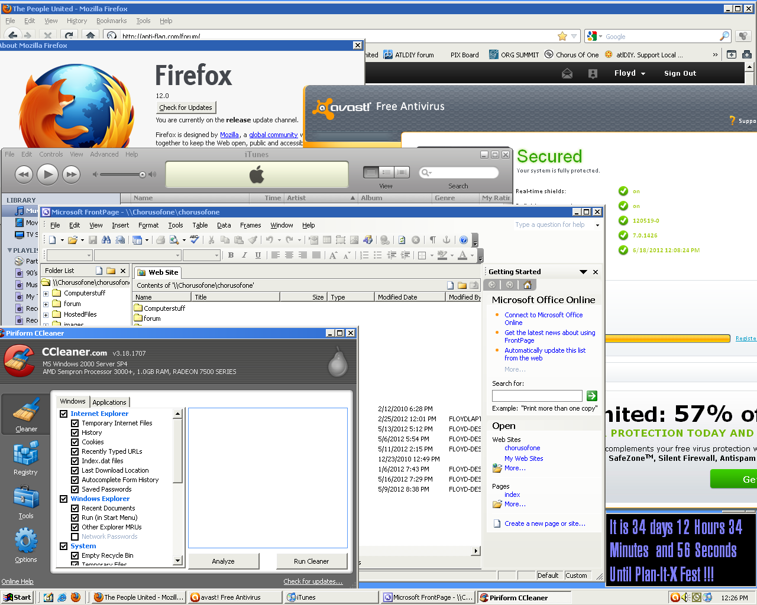Click the Bullets list icon in FrontPage
Viewport: 757px width, 605px height.
378,255
